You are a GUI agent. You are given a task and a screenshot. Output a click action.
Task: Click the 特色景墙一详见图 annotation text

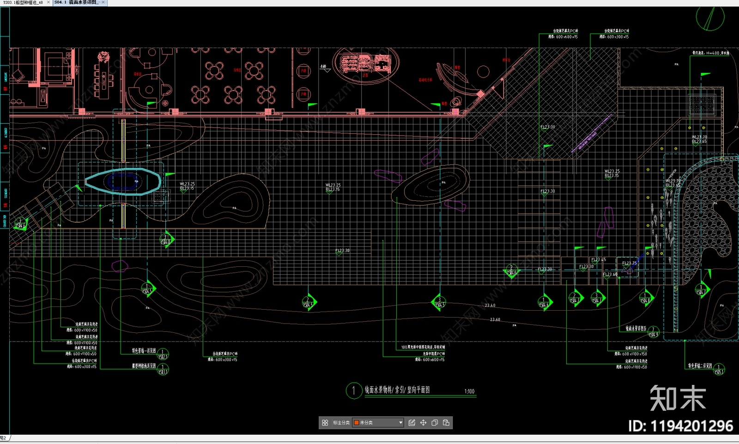click(144, 351)
